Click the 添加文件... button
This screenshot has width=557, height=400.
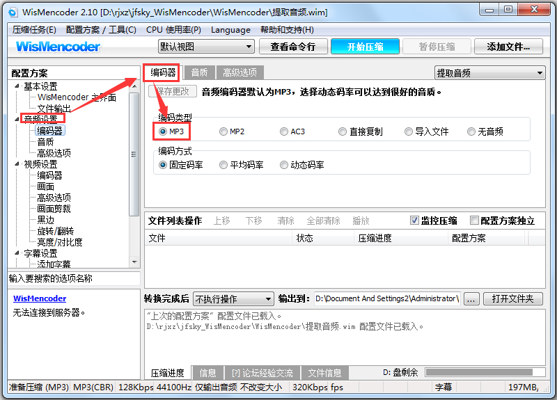508,47
